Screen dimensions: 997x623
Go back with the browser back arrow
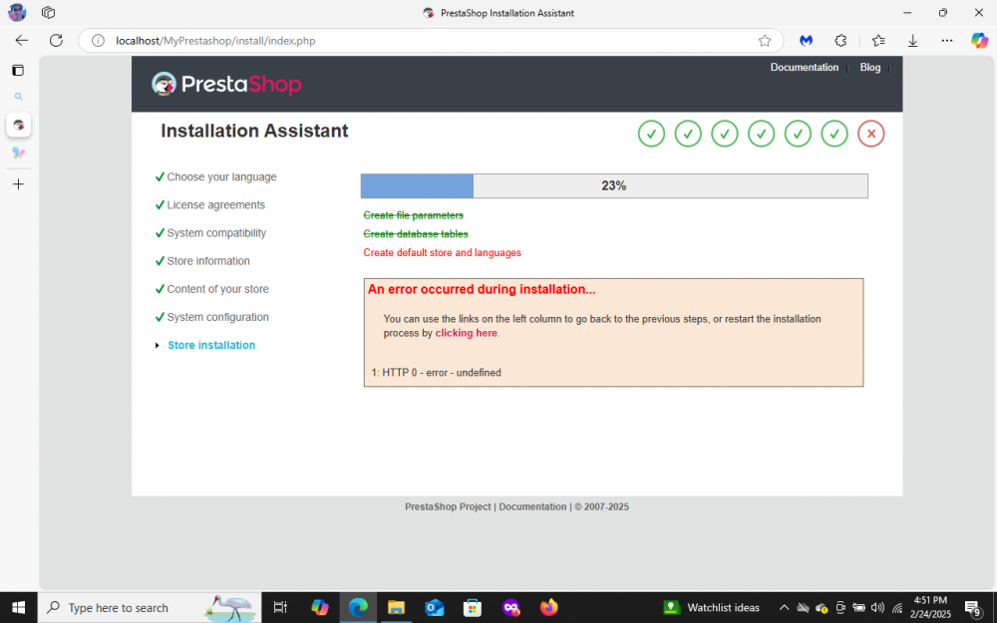21,40
